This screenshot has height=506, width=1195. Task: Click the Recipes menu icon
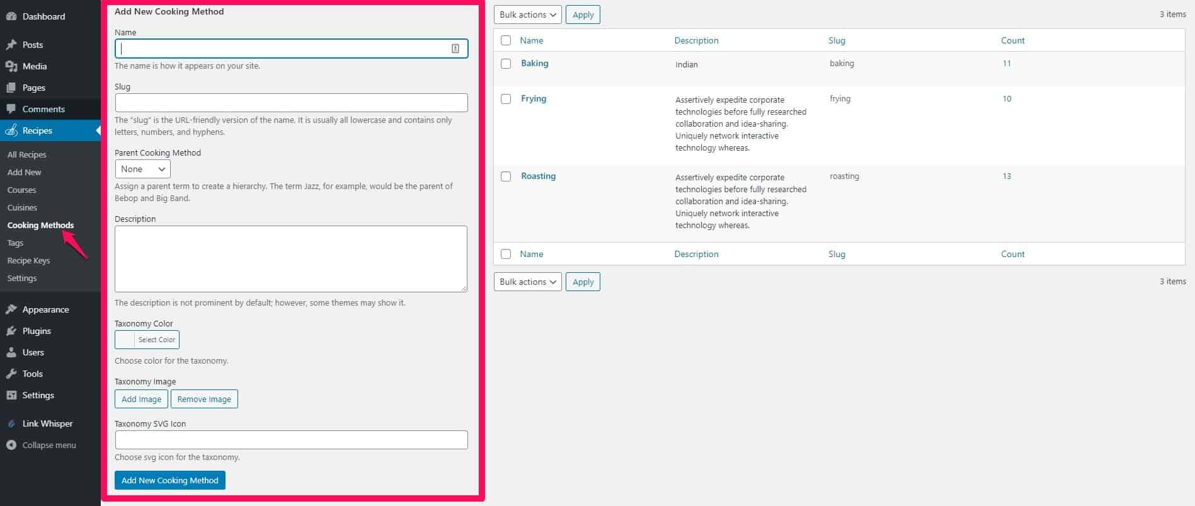(11, 130)
